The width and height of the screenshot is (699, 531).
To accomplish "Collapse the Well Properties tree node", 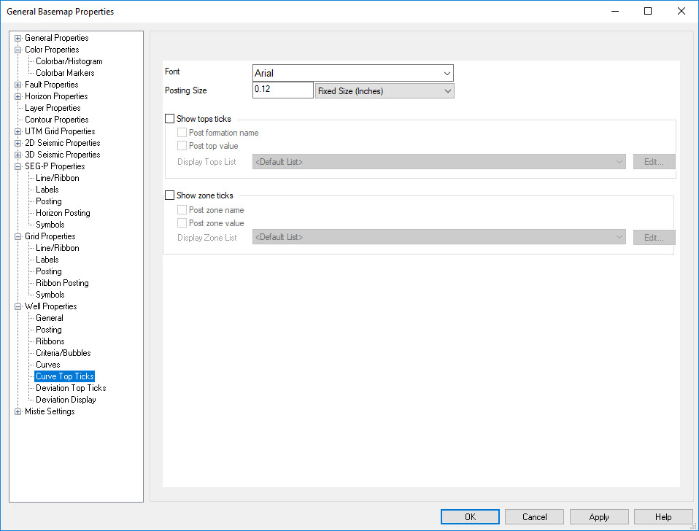I will [x=18, y=306].
